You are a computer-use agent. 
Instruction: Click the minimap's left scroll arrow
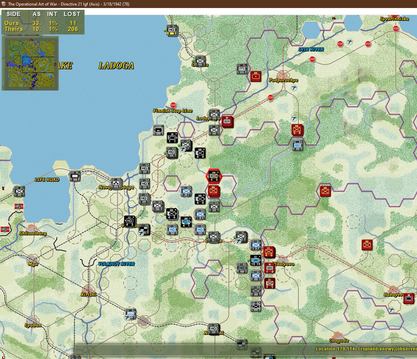point(7,64)
